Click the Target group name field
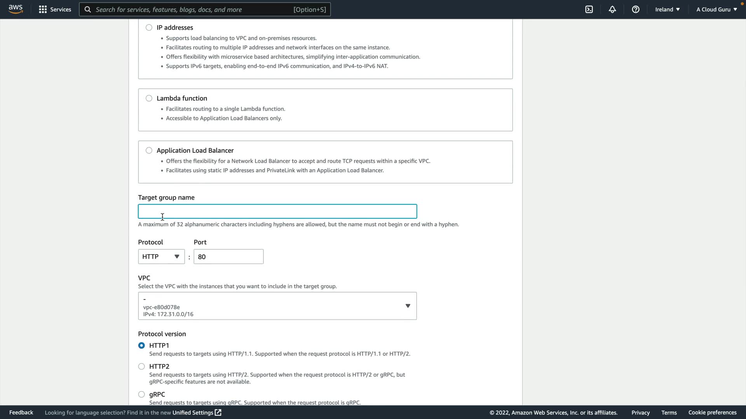The width and height of the screenshot is (746, 419). (x=277, y=211)
